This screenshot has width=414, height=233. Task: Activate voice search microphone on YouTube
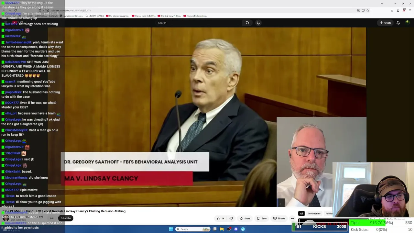click(x=258, y=23)
